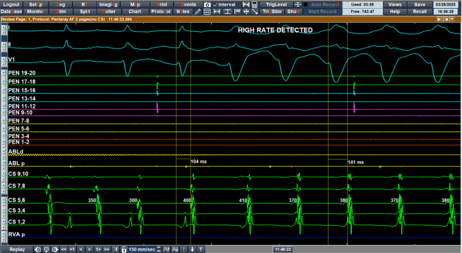Click the second window layout icon on orange bar
This screenshot has width=462, height=253.
click(x=446, y=19)
